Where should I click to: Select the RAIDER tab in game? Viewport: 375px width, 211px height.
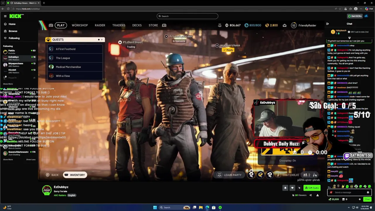[x=100, y=25]
